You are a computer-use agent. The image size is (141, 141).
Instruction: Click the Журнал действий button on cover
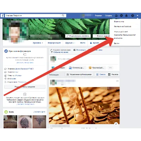(101, 36)
